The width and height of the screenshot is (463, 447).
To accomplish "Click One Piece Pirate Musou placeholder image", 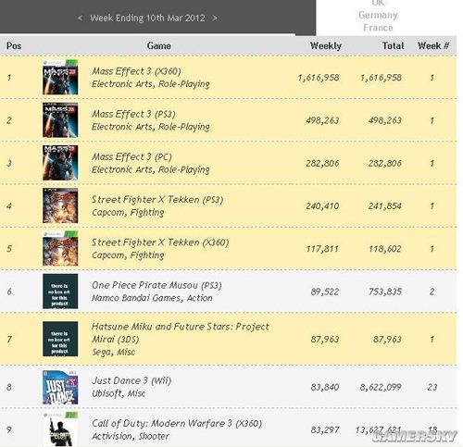I will (60, 292).
